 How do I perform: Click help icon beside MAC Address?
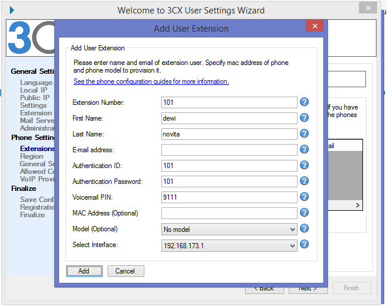point(305,213)
